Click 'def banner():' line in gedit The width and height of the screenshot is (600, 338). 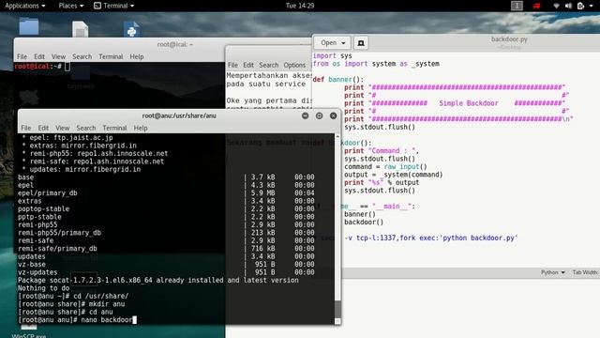[x=338, y=80]
